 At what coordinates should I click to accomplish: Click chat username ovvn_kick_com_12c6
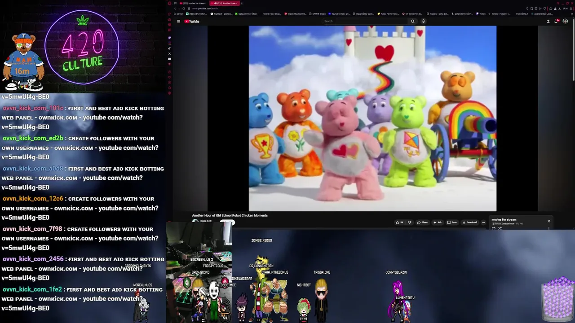[x=33, y=199]
